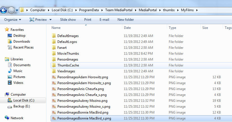Sort files by the Date column header
Screen dimensions: 232x122
point(127,28)
